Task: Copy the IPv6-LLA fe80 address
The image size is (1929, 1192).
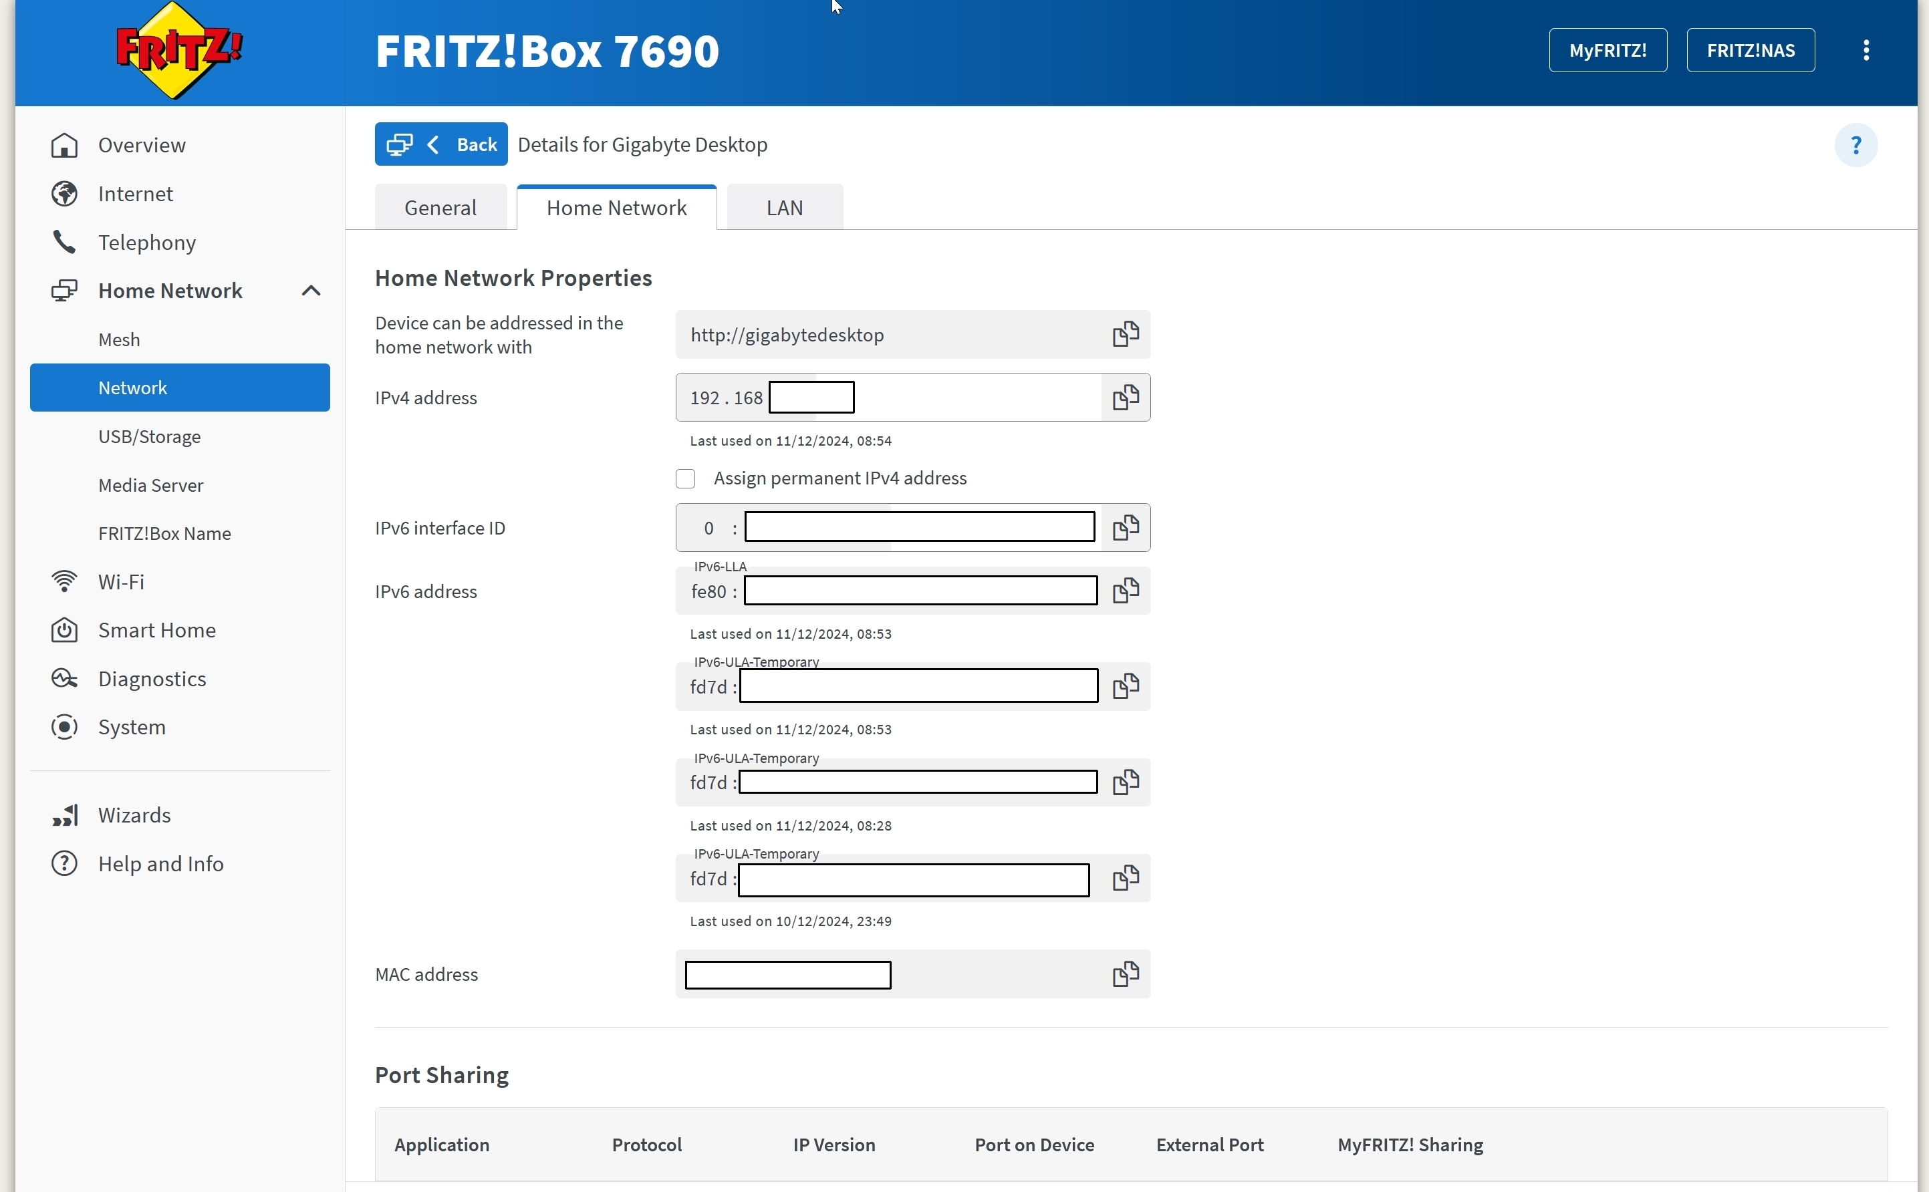Action: (x=1126, y=591)
